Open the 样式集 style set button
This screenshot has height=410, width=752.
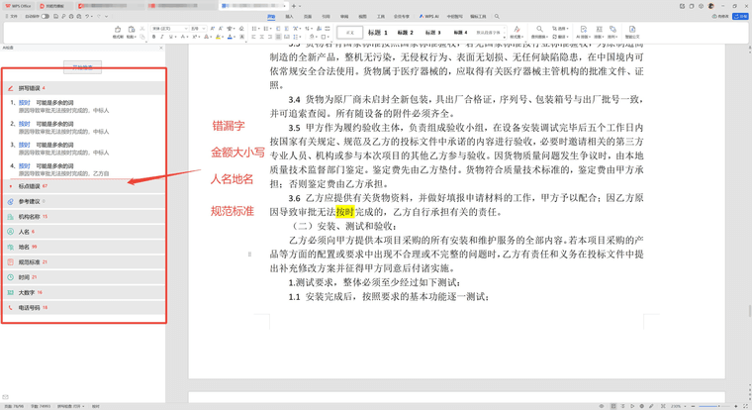[517, 32]
